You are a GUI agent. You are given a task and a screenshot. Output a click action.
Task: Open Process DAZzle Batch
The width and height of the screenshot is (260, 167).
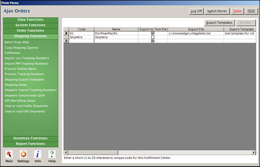coord(20,69)
